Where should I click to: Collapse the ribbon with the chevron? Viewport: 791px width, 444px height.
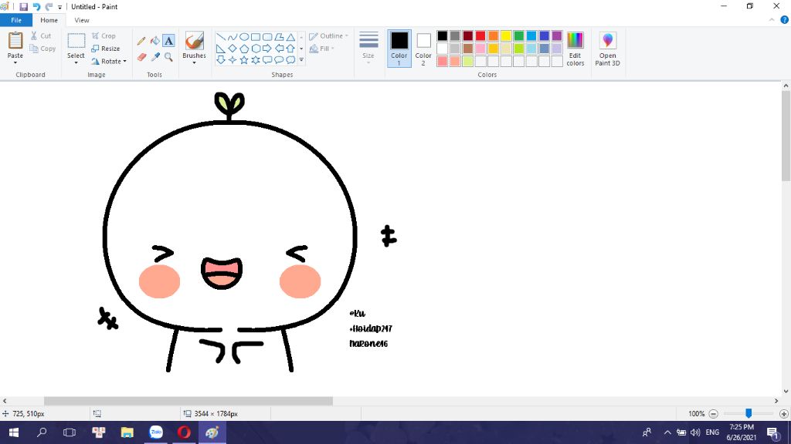tap(772, 20)
